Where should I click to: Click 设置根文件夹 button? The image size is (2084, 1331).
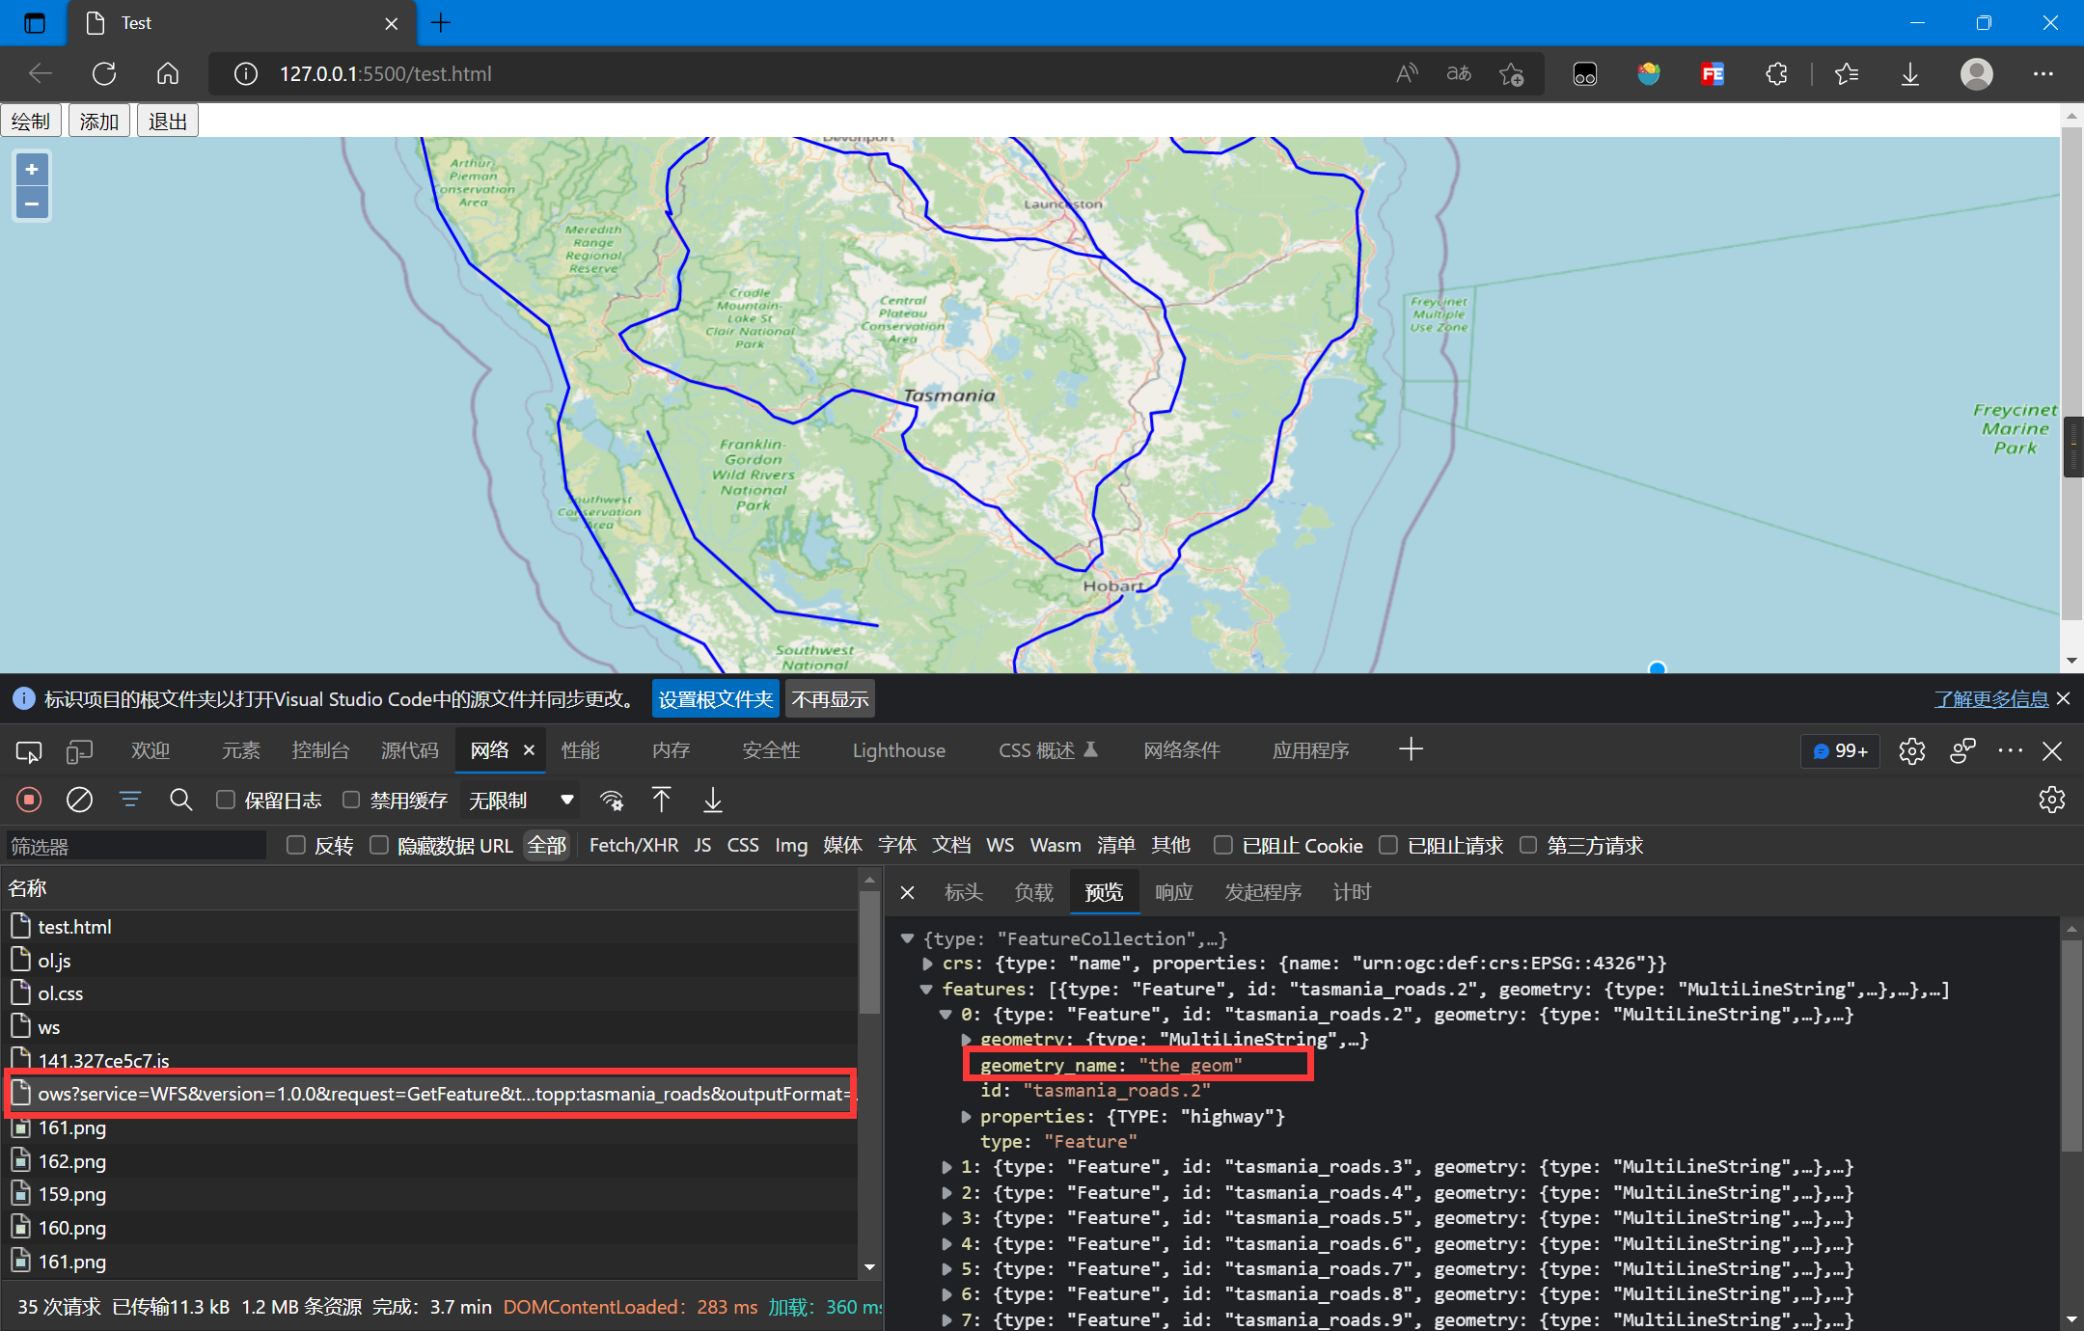pyautogui.click(x=716, y=699)
